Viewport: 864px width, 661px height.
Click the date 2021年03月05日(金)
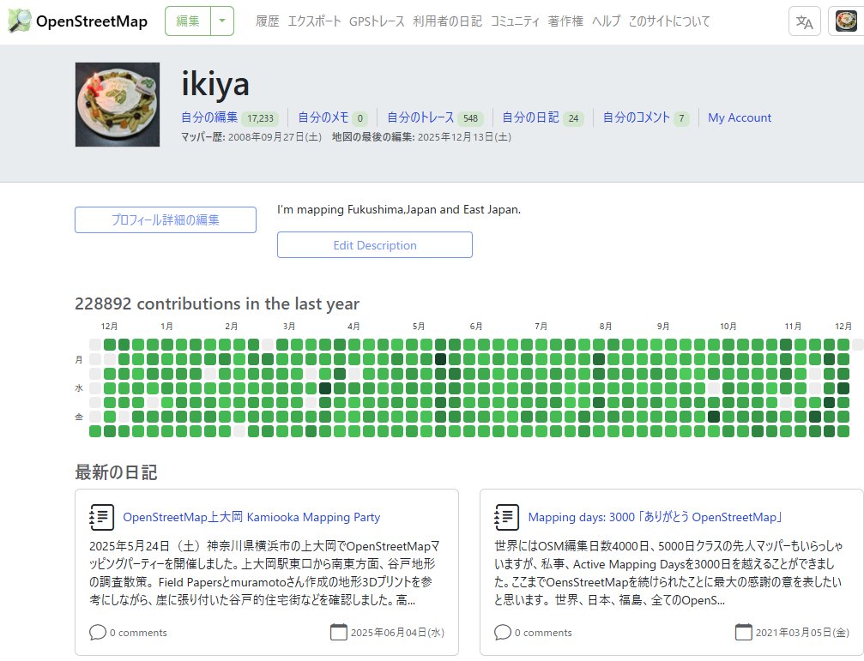802,633
